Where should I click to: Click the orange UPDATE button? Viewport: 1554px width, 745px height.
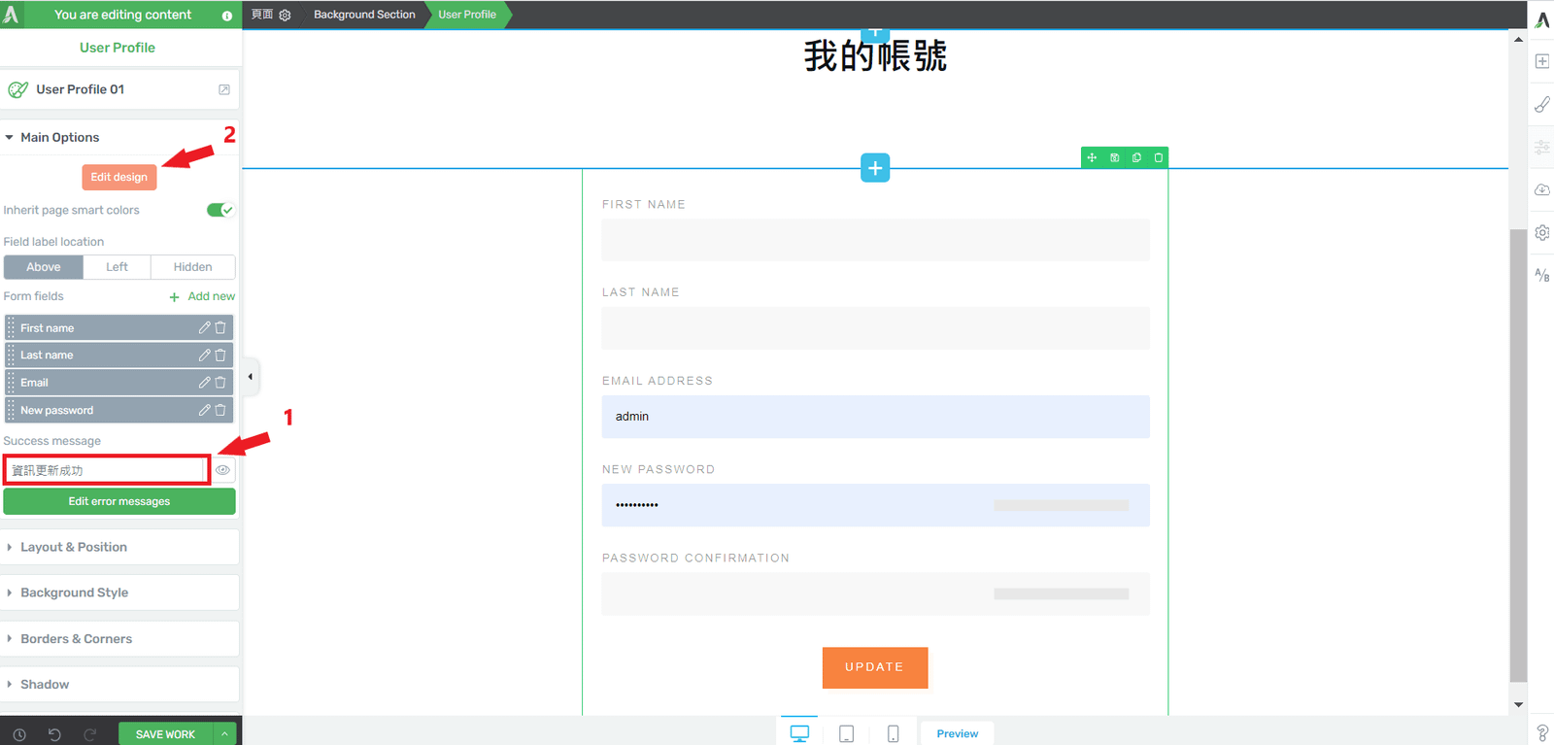click(x=875, y=667)
